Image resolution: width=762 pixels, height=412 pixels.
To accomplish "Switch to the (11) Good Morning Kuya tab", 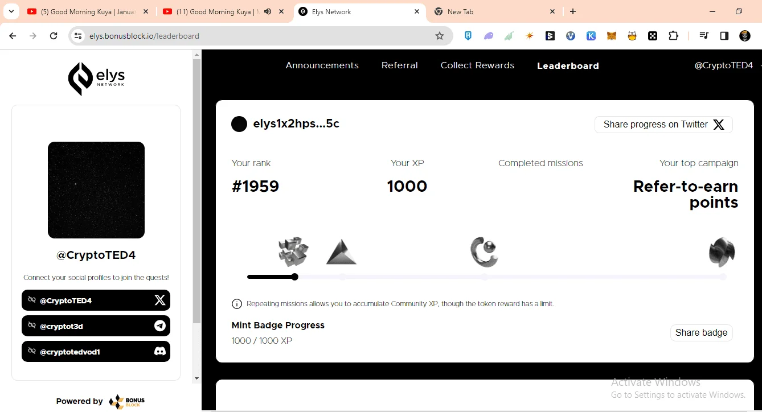I will point(223,11).
